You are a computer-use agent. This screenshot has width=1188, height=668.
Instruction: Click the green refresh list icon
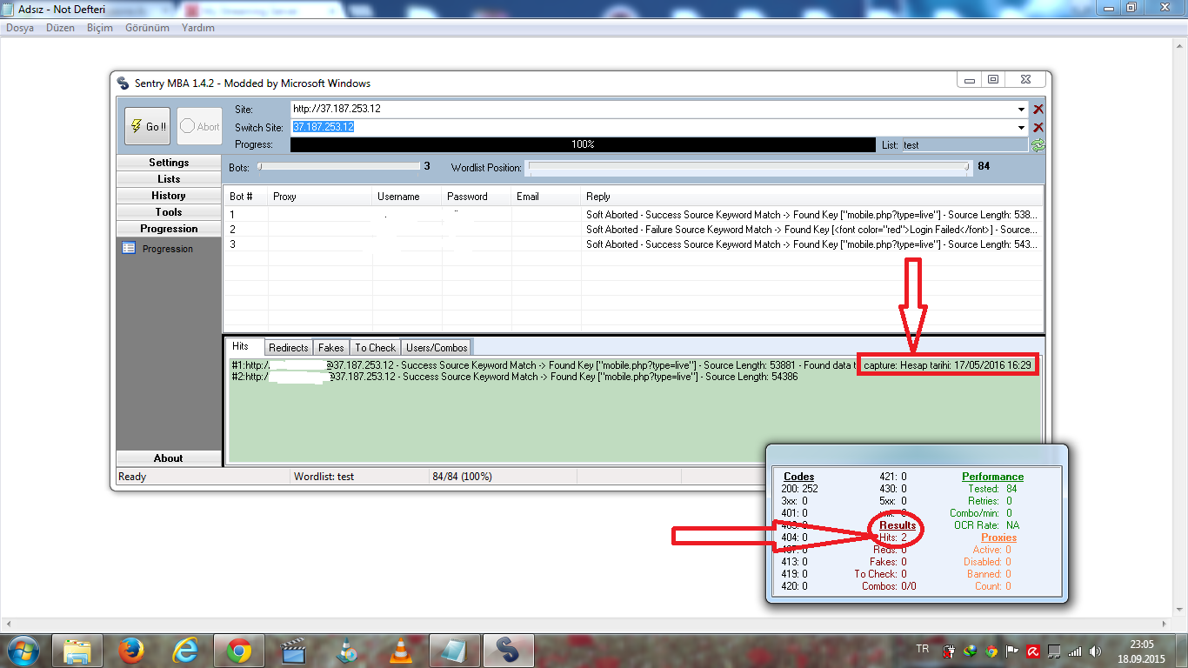(x=1038, y=145)
